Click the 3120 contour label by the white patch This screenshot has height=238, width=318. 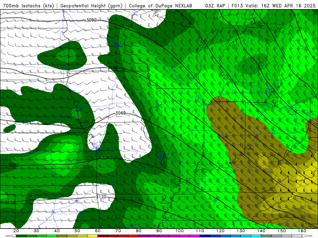(101, 197)
